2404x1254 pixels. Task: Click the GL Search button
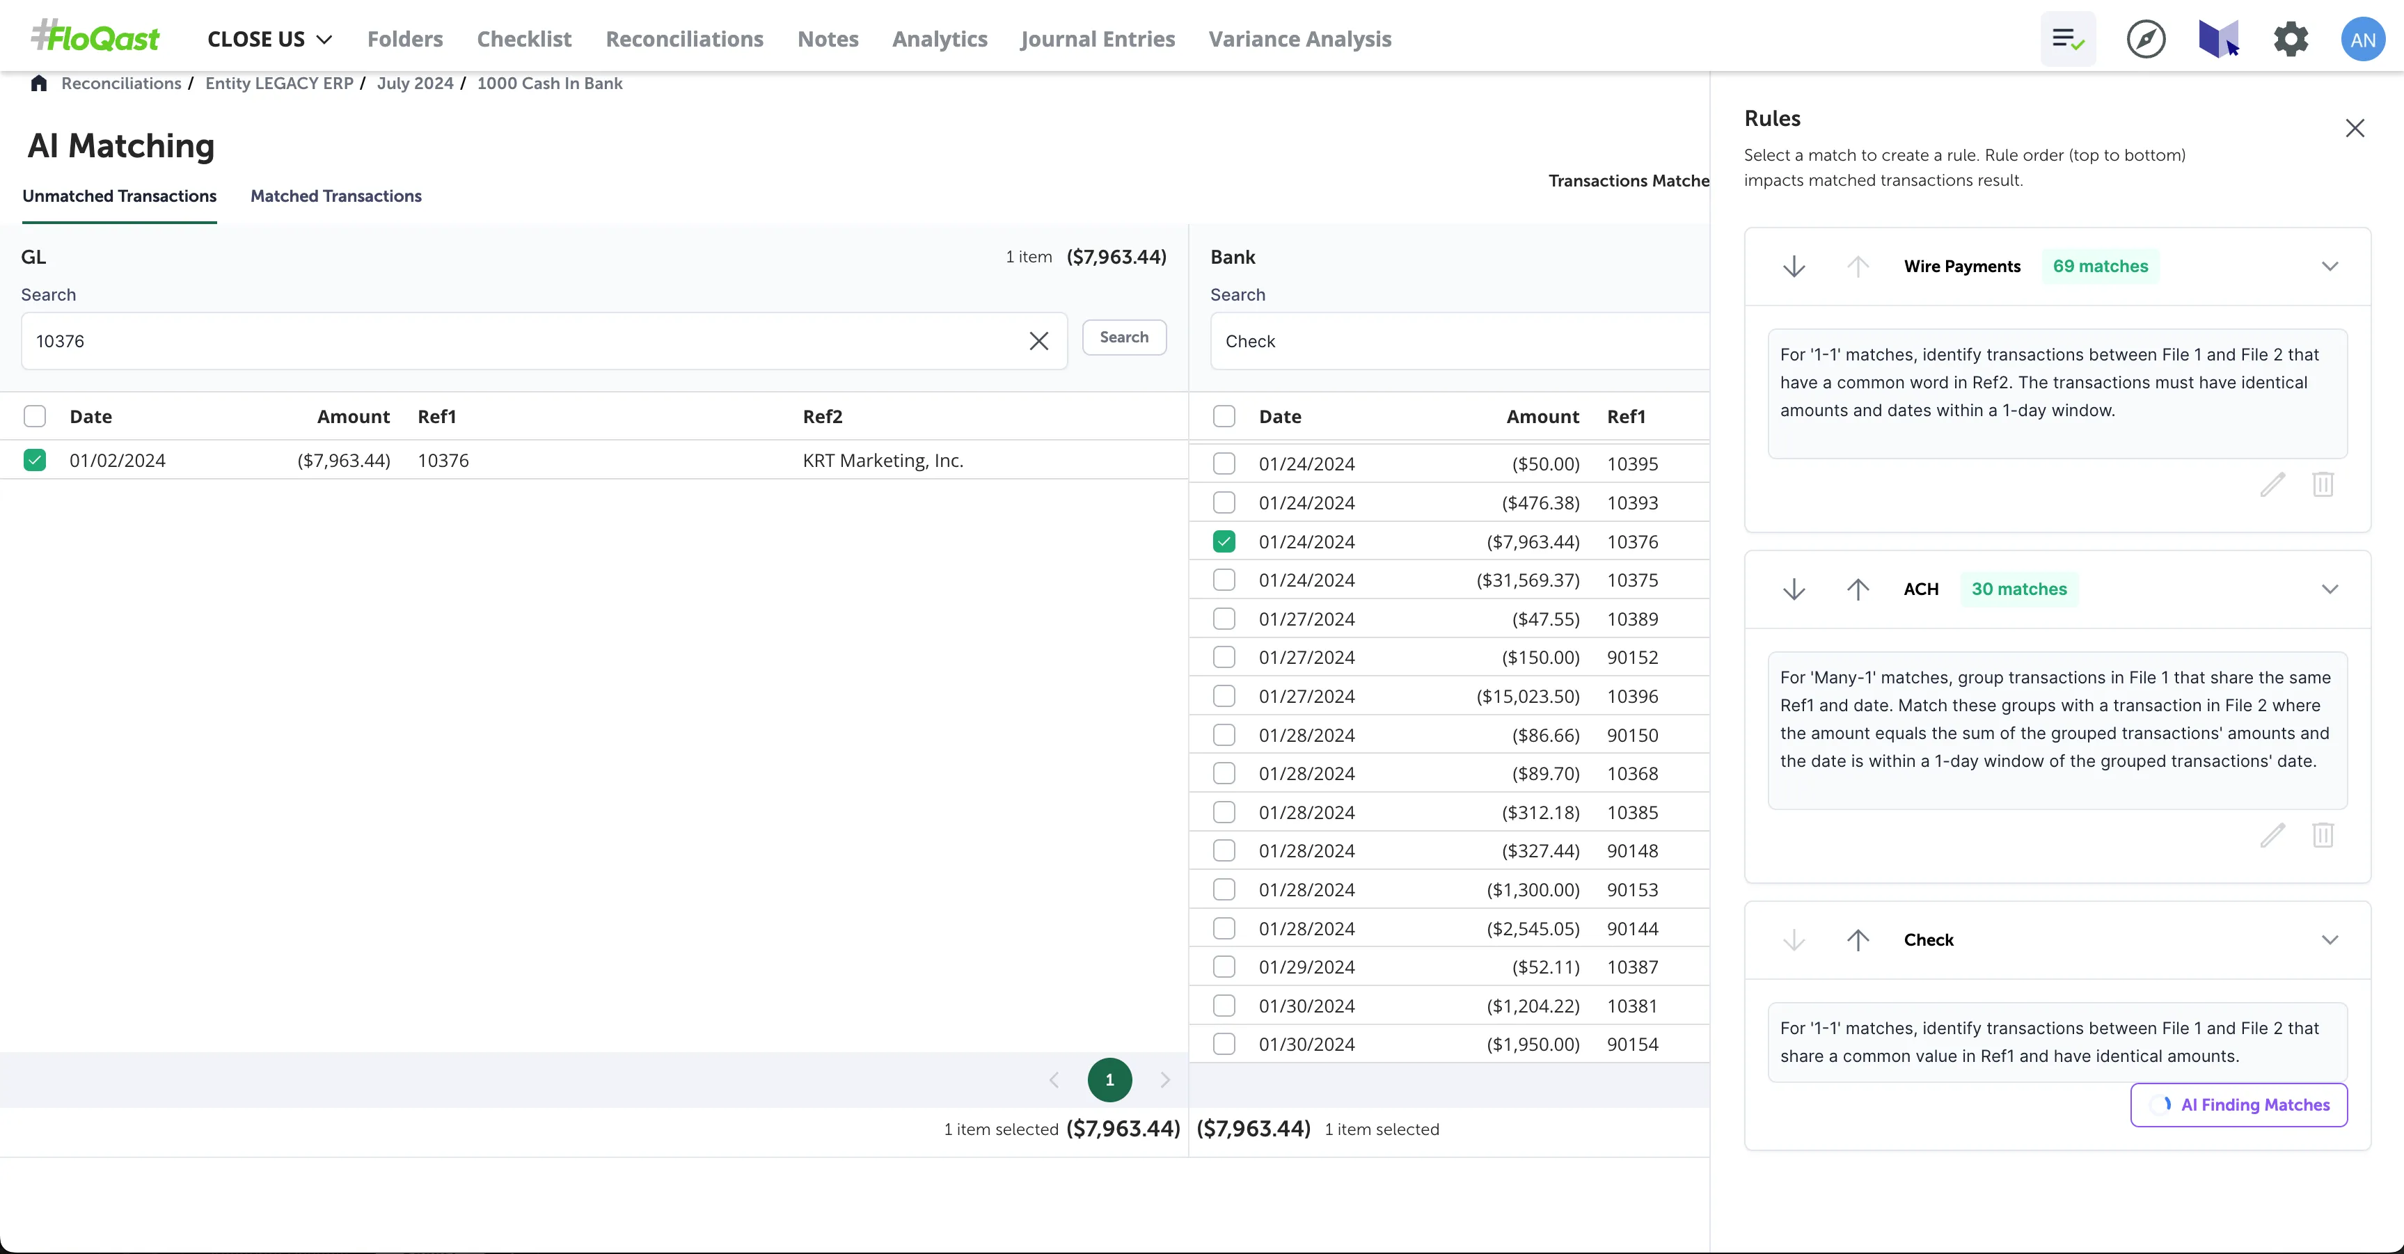tap(1123, 338)
